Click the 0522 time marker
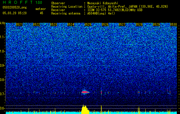 tap(36, 25)
